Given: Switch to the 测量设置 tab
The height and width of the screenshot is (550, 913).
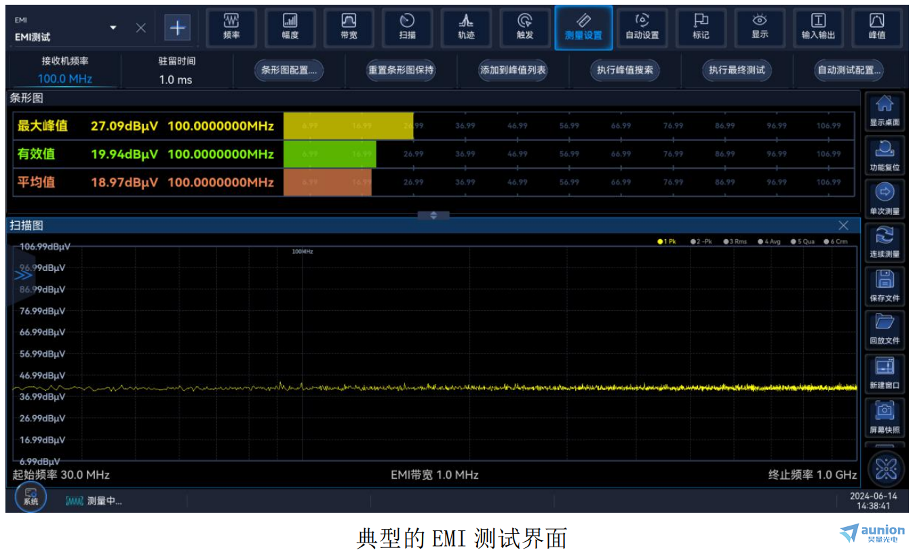Looking at the screenshot, I should (583, 27).
